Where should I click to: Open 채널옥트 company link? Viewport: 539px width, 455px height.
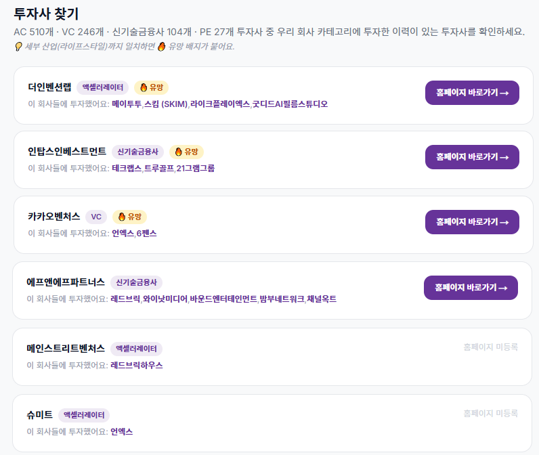tap(322, 299)
